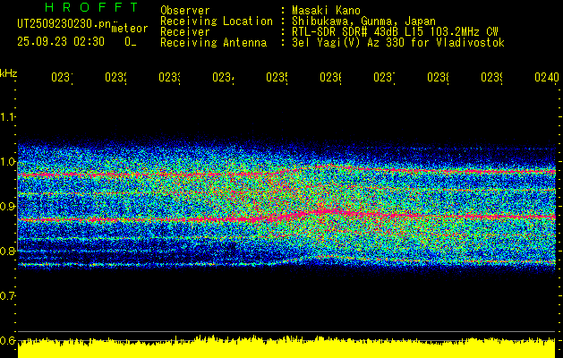Select the name Masaki Kano
Viewport: 563px width, 358px height.
(x=326, y=11)
